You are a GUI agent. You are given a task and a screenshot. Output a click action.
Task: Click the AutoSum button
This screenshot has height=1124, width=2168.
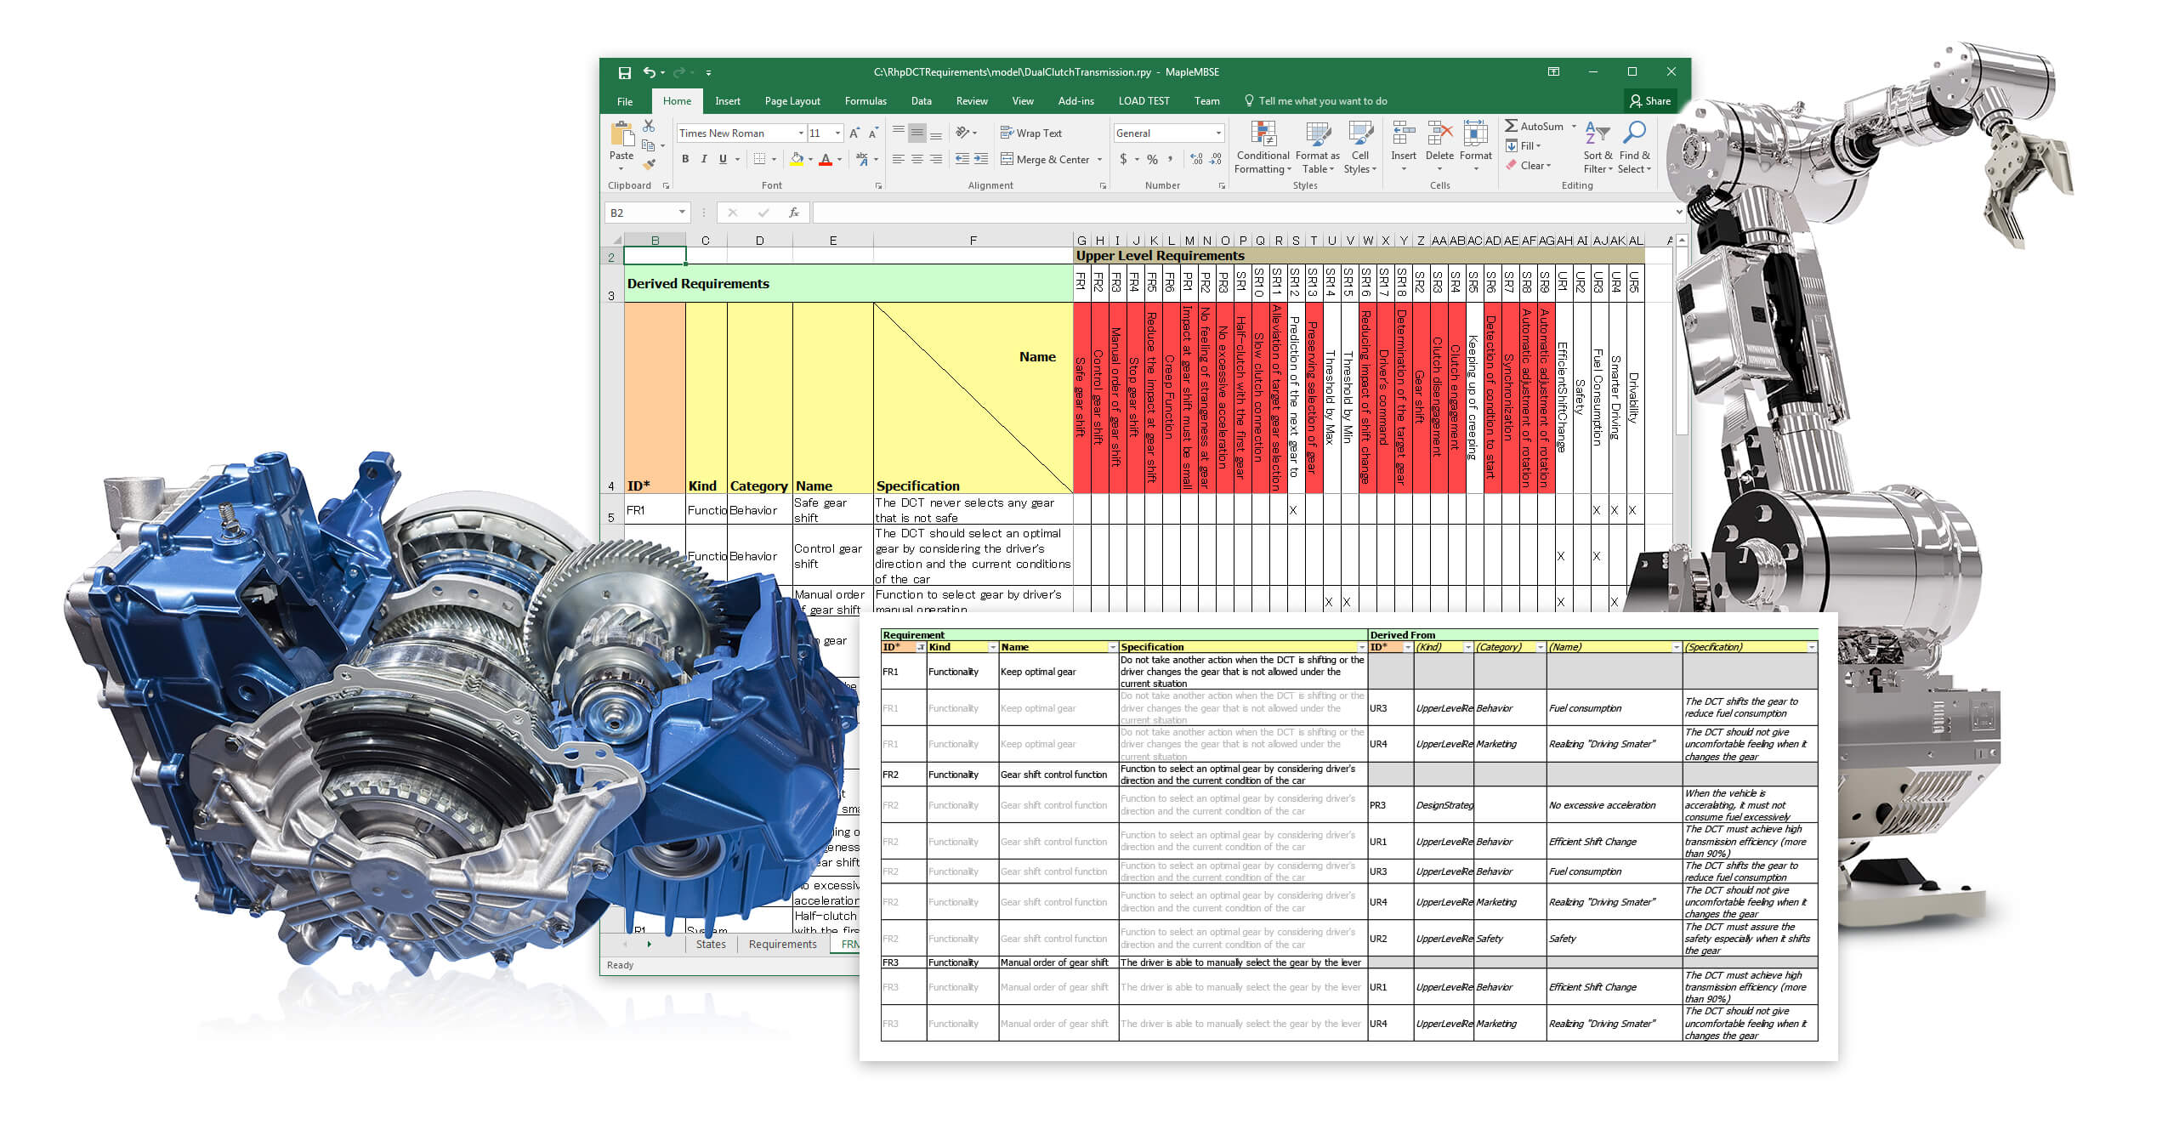(1534, 126)
